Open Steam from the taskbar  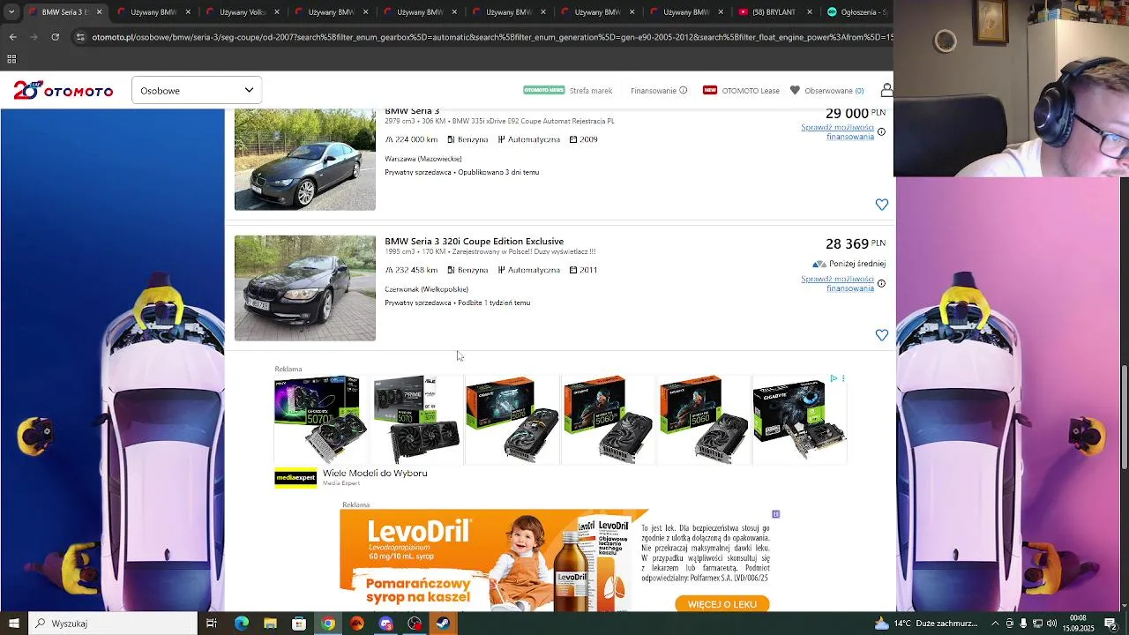coord(443,624)
